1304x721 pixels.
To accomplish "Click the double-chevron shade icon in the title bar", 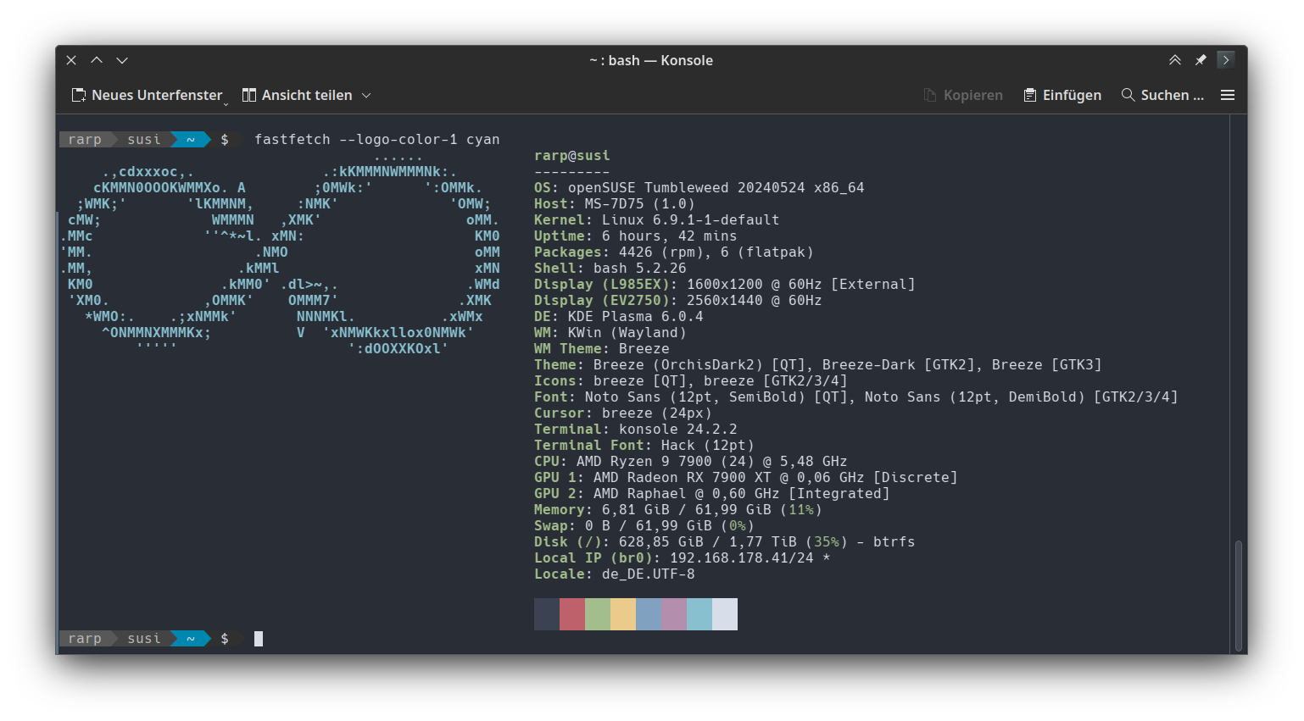I will (x=1175, y=60).
